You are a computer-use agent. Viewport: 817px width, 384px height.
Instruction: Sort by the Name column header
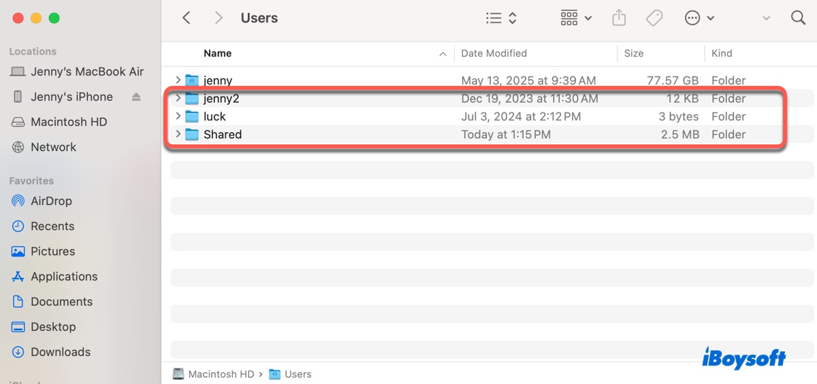coord(218,53)
